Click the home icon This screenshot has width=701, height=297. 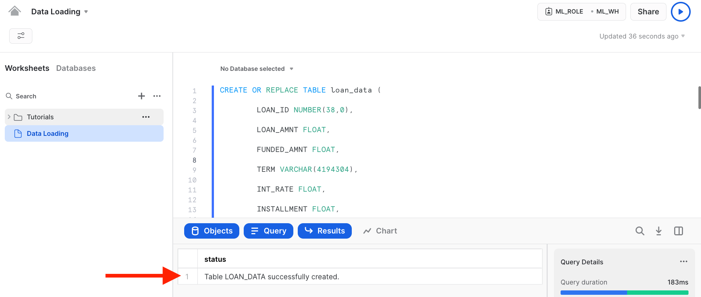pyautogui.click(x=15, y=11)
